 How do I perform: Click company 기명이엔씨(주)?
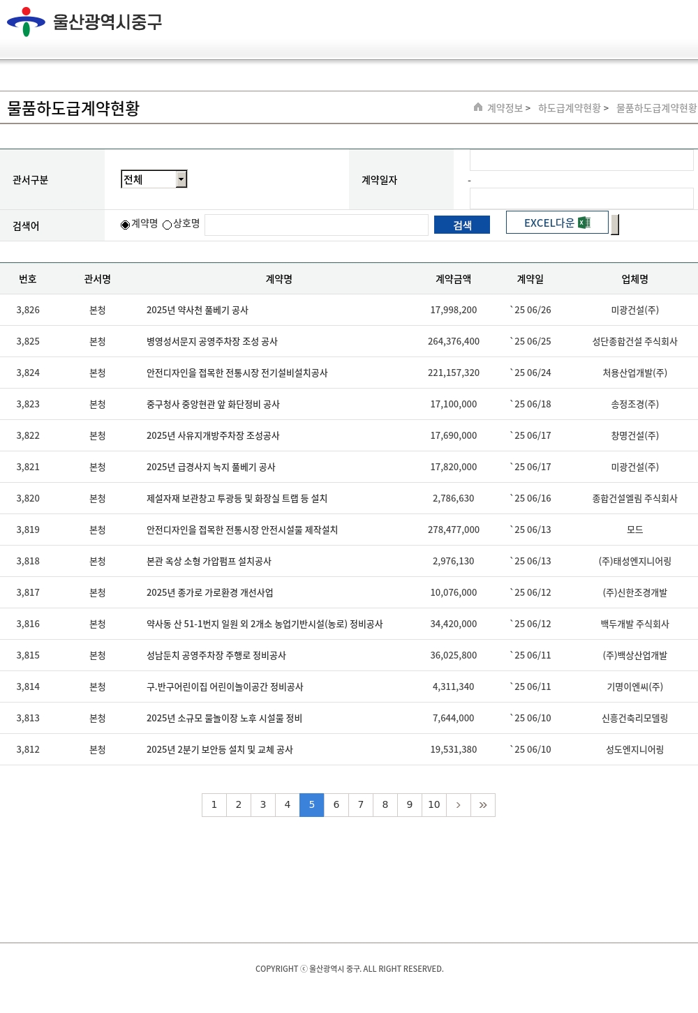635,687
